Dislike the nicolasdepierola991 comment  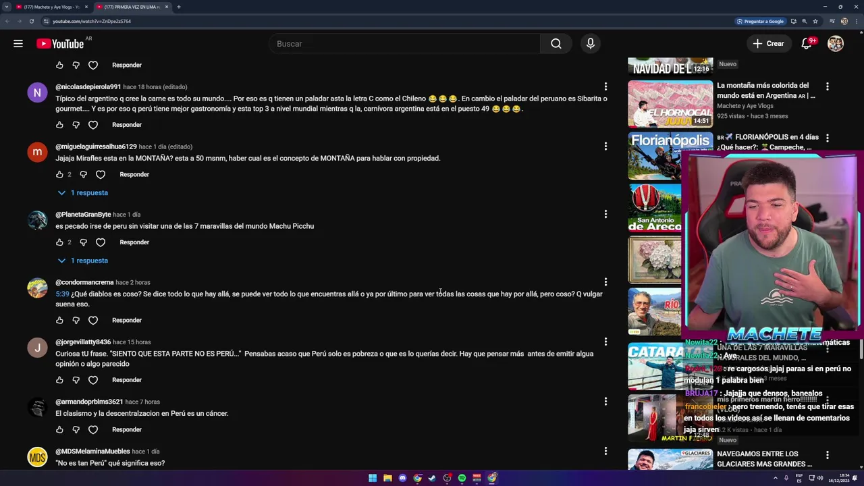[76, 125]
